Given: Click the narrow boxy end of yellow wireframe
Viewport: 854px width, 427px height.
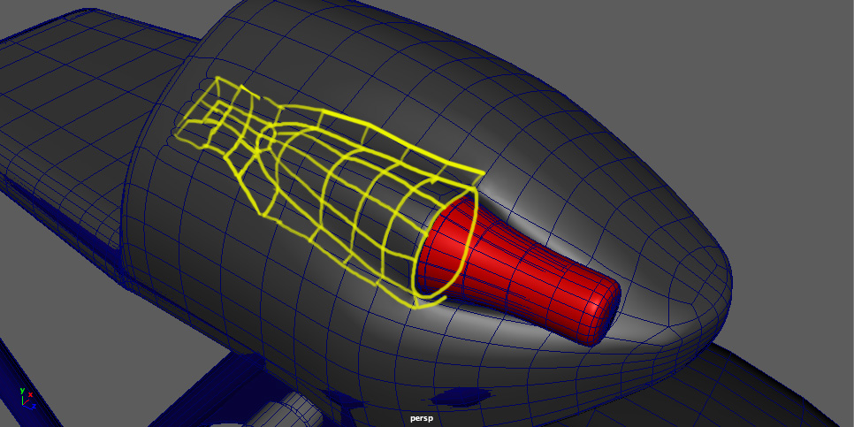Looking at the screenshot, I should (x=205, y=110).
